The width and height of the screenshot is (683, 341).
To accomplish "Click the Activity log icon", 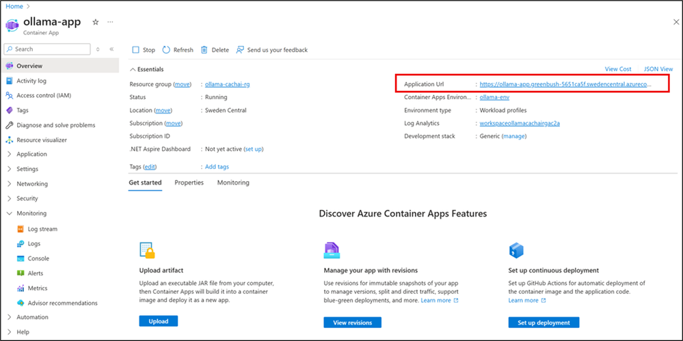I will coord(9,81).
